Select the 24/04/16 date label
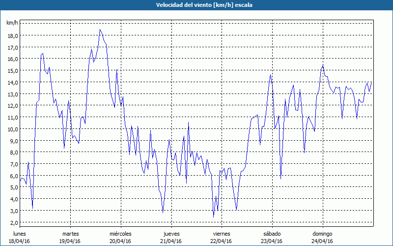 pos(322,241)
